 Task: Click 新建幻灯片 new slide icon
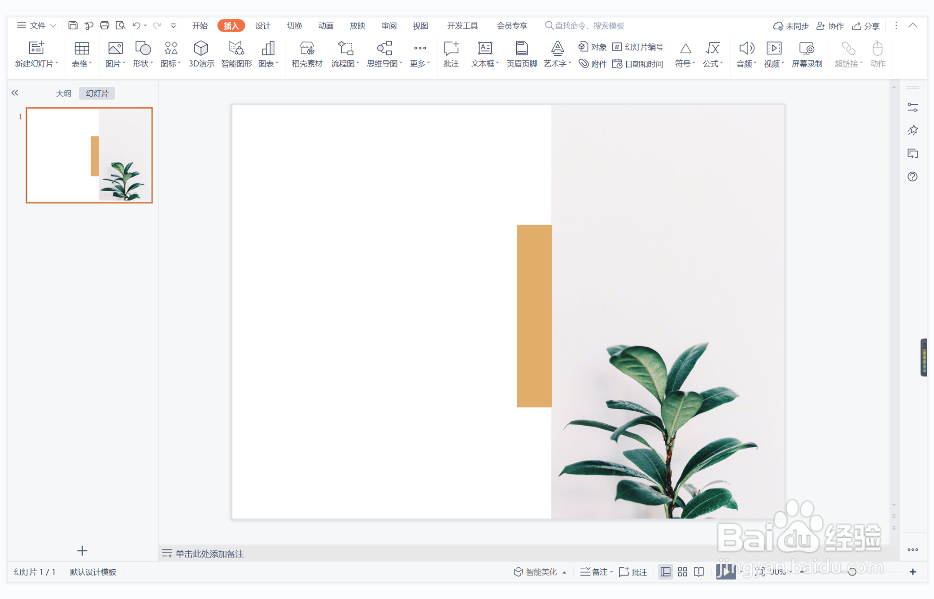36,48
